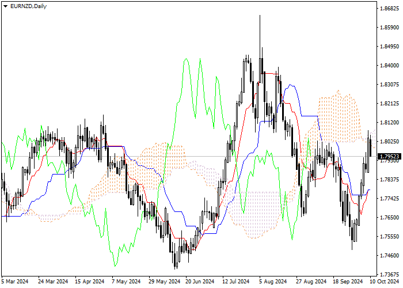Screen dimensions: 403x288
Task: Click the 1.82125 price axis label
Action: coord(389,103)
